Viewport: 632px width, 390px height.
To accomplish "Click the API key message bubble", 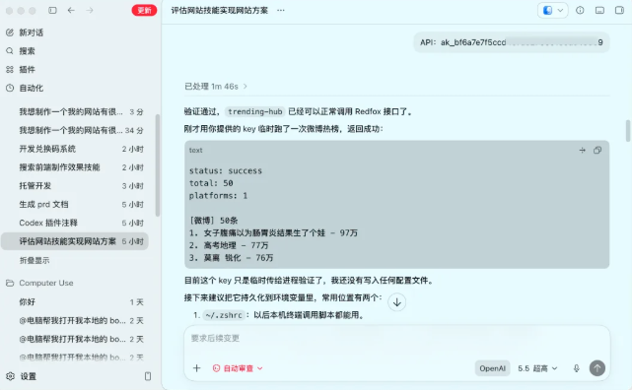I will click(511, 42).
